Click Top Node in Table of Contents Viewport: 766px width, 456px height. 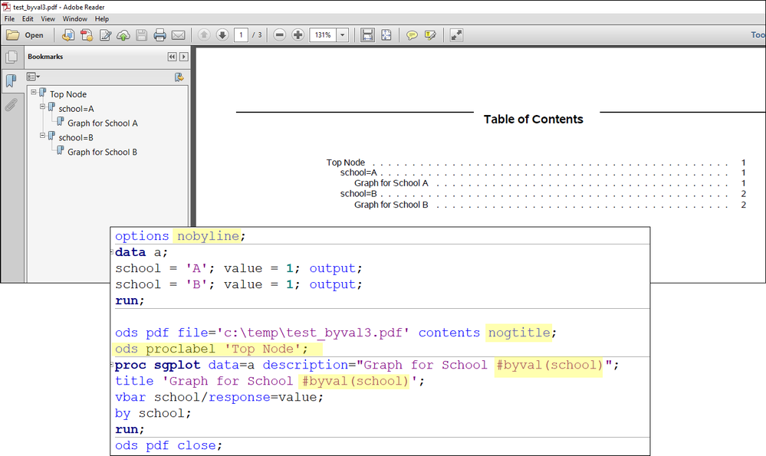(346, 162)
